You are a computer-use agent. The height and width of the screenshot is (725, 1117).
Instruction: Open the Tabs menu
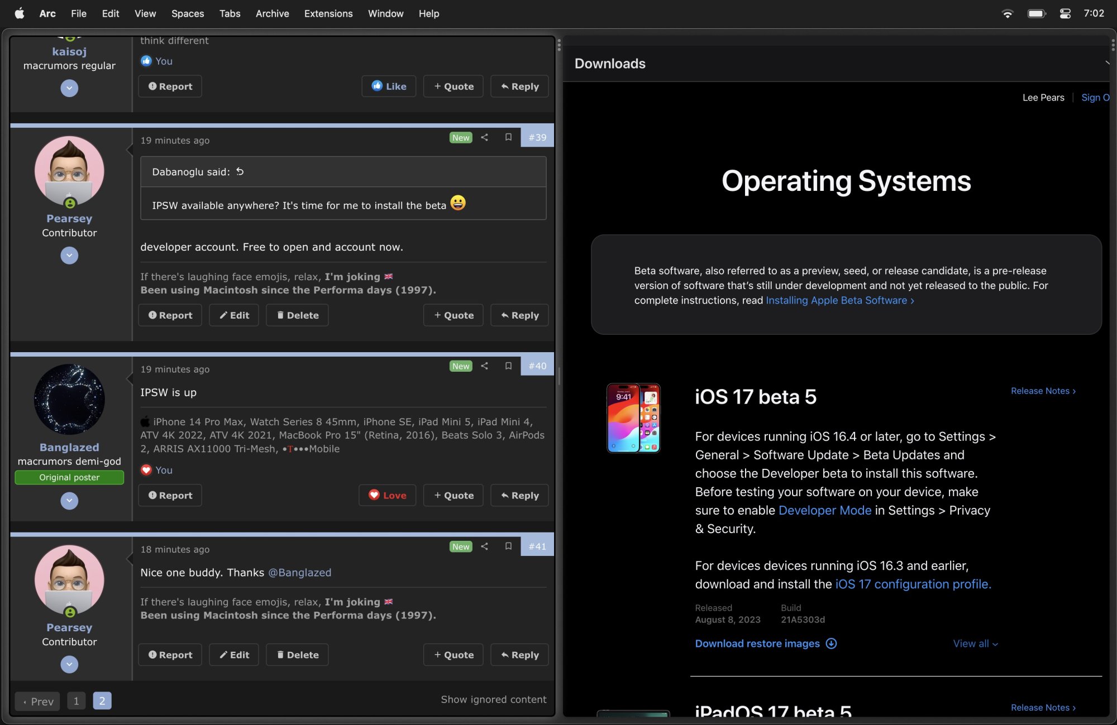click(230, 13)
